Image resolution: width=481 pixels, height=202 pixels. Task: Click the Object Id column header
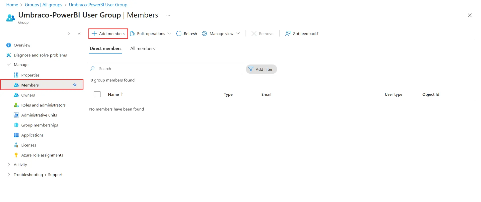431,94
